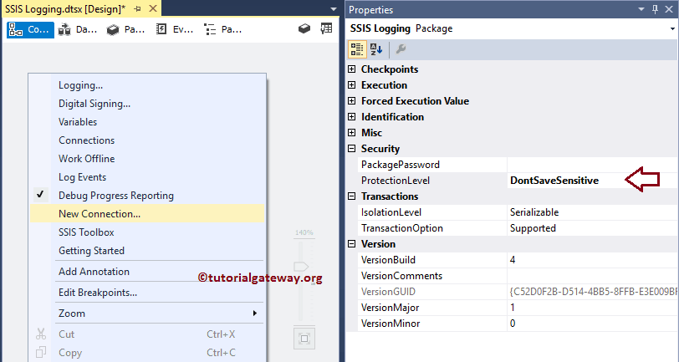This screenshot has width=679, height=362.
Task: Open the Control Flow tab
Action: pyautogui.click(x=31, y=29)
